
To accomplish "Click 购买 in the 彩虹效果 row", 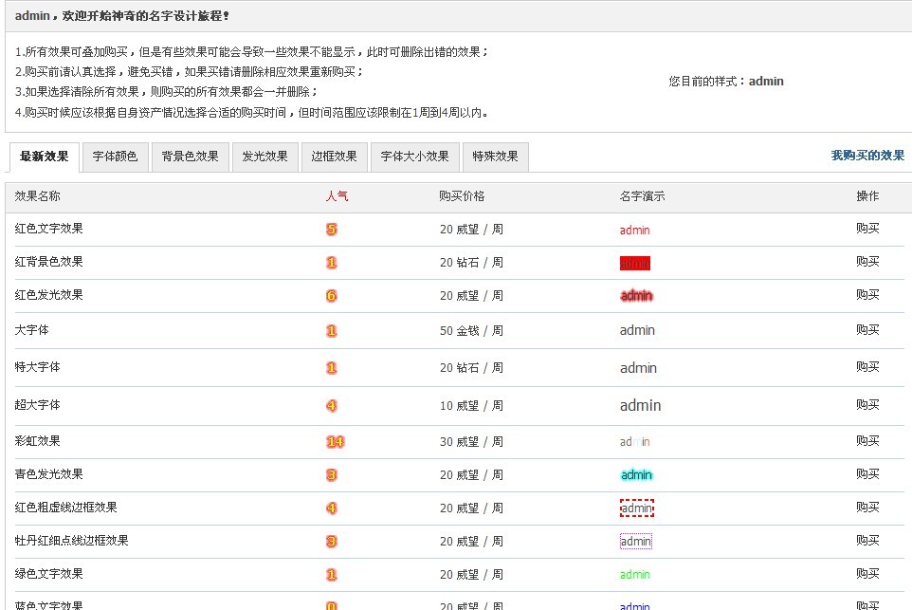I will tap(867, 441).
